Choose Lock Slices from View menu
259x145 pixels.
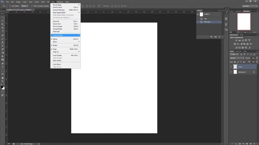[66, 64]
